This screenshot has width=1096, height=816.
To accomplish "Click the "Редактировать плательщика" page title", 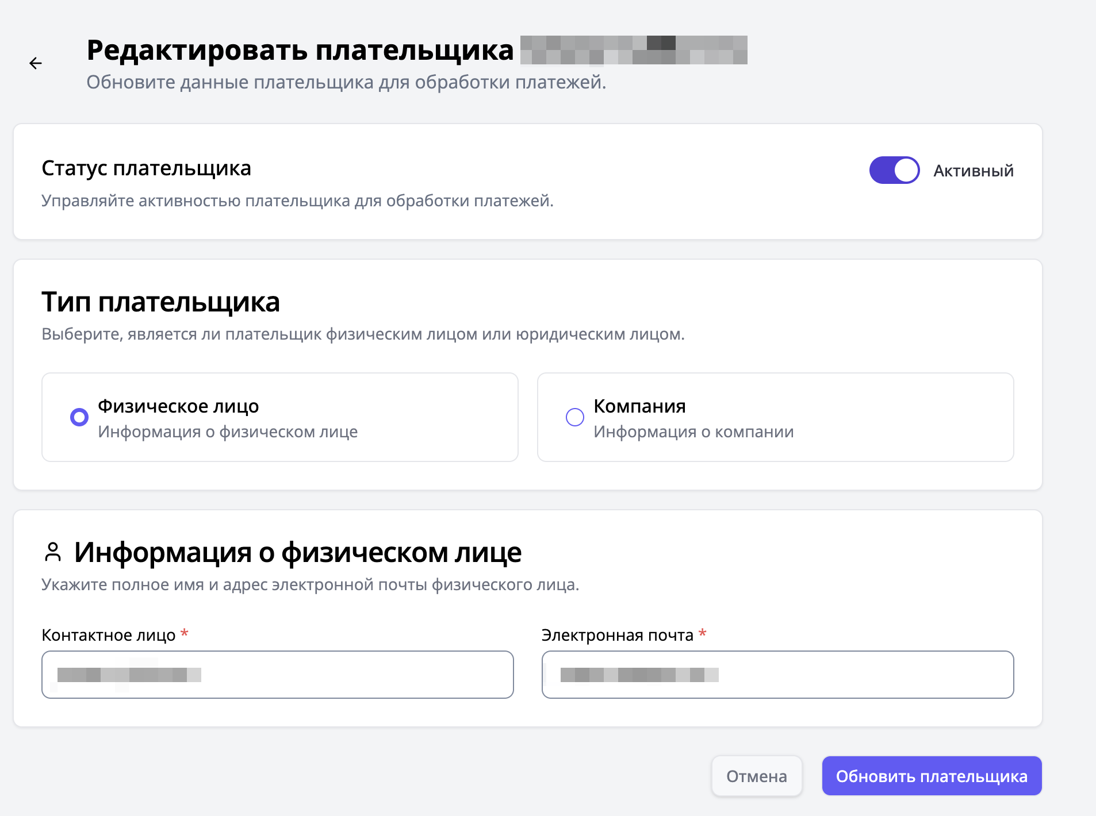I will pos(300,50).
